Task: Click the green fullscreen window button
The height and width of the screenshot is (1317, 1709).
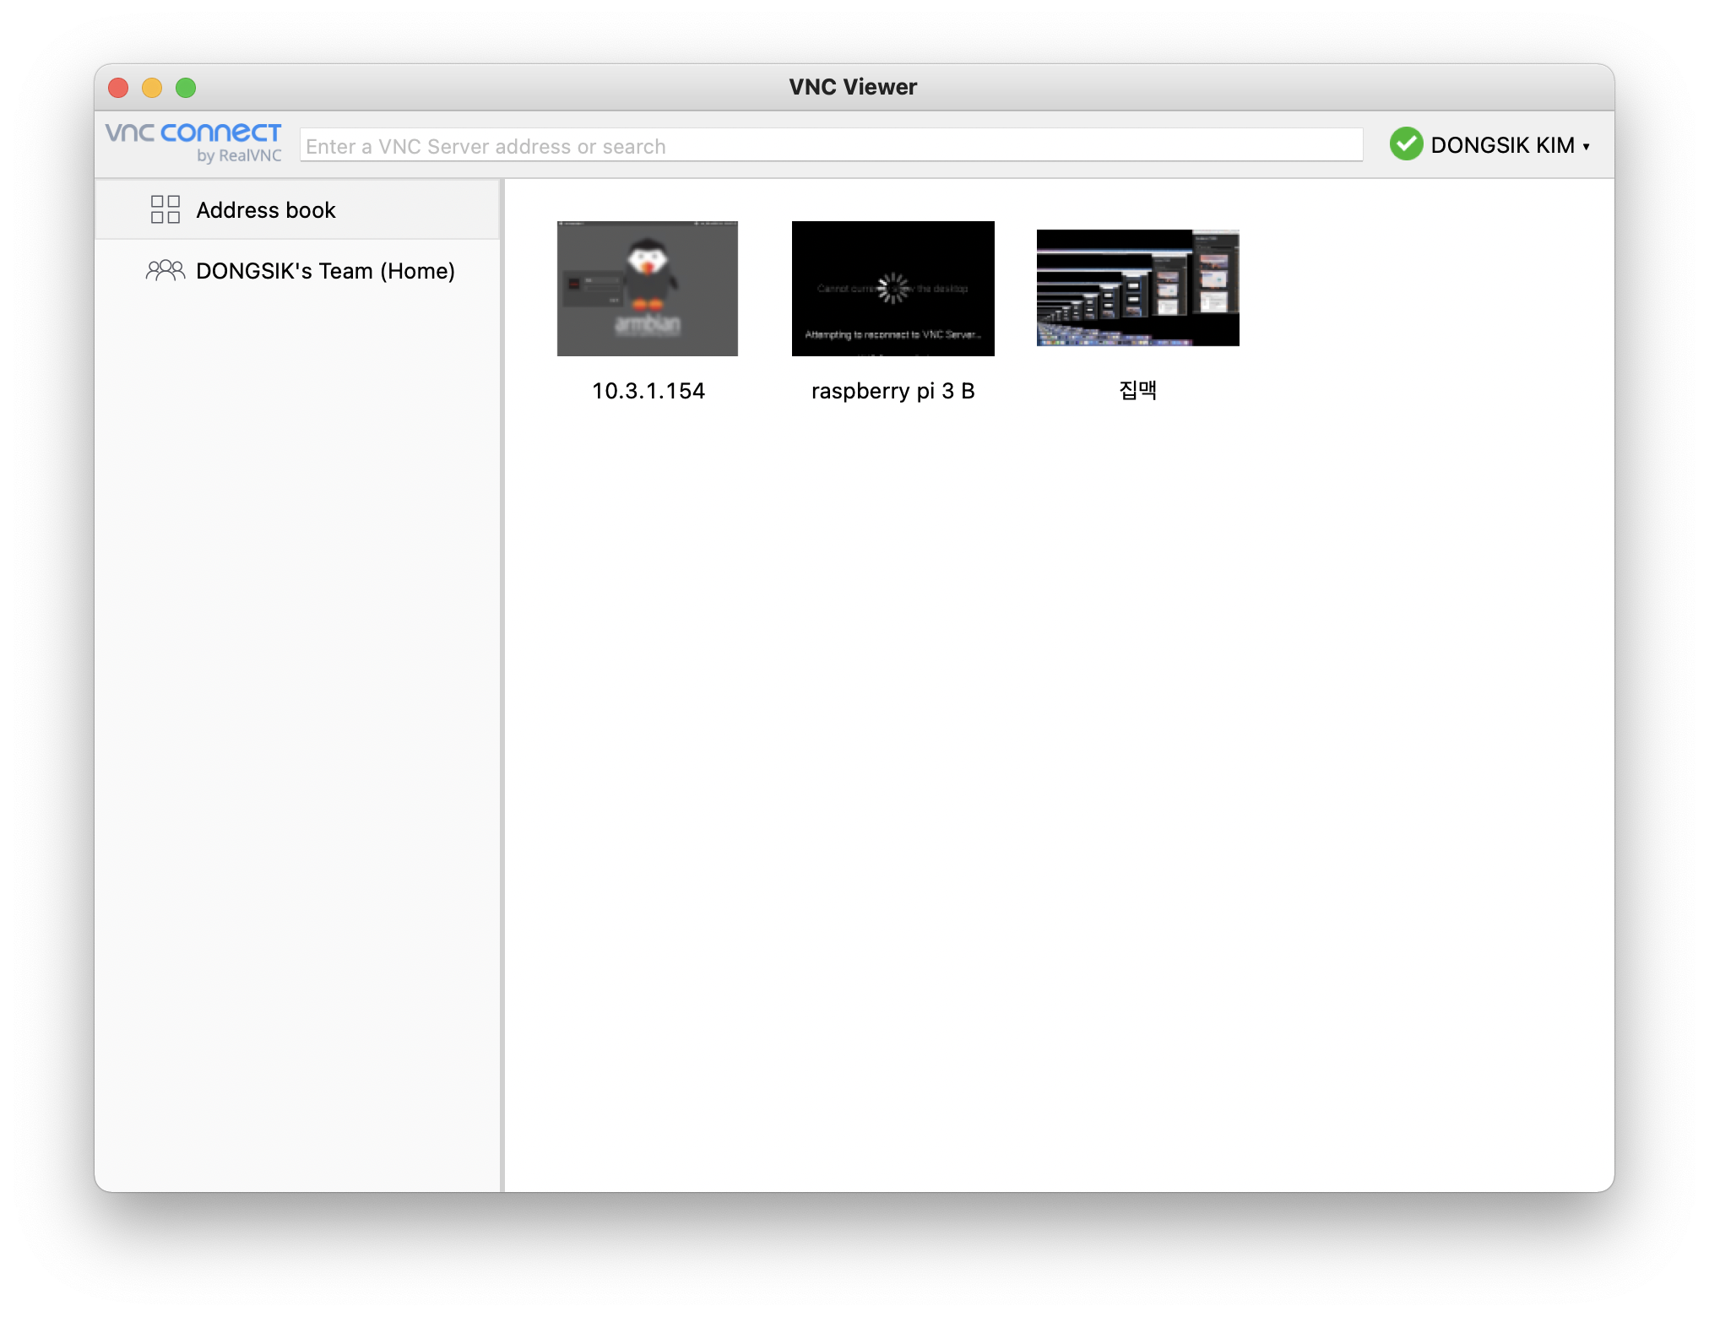Action: point(186,88)
